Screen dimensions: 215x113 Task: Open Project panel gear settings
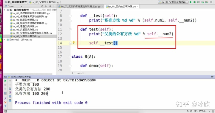point(50,6)
